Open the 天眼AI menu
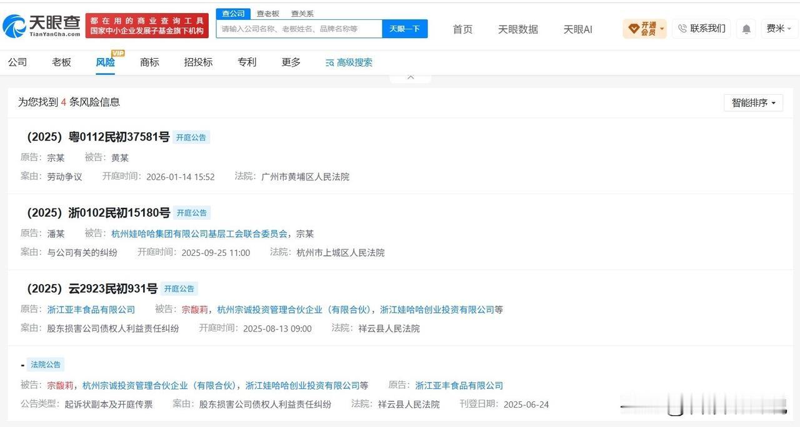 [x=577, y=29]
